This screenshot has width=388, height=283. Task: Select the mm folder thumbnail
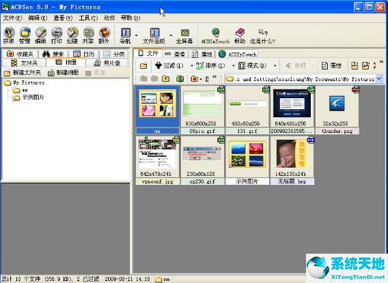coord(158,110)
